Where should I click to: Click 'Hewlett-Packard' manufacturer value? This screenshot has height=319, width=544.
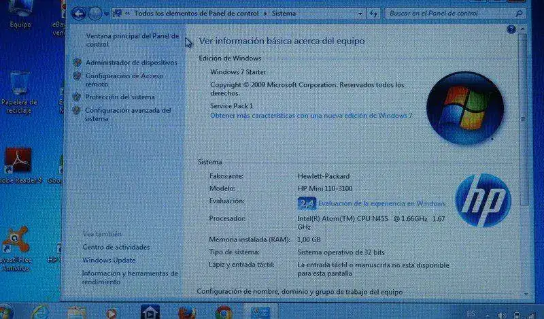tap(324, 176)
